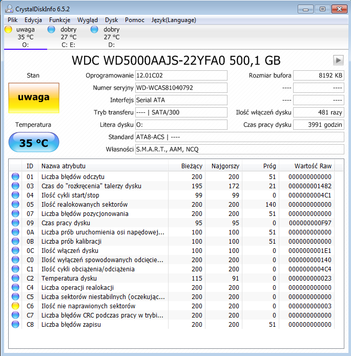
Task: Click the ID column header
Action: pyautogui.click(x=30, y=166)
